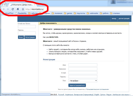Open the Readability bookmark
This screenshot has width=133, height=96.
(21, 13)
